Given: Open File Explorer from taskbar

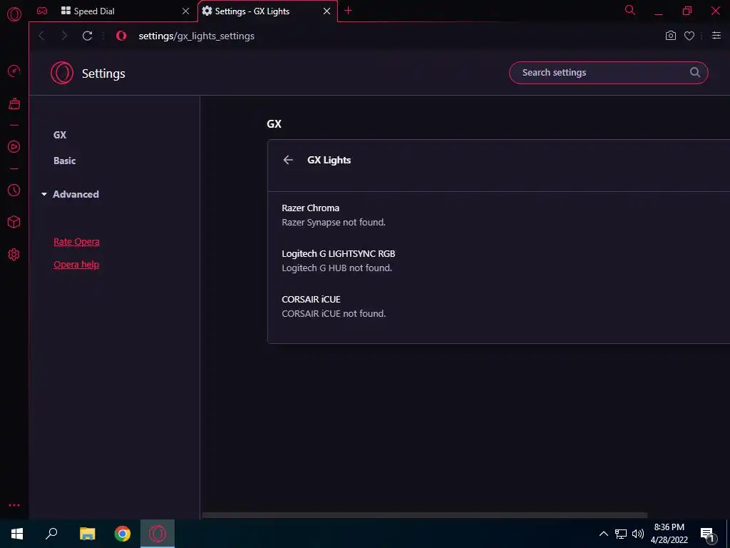Looking at the screenshot, I should [x=87, y=534].
